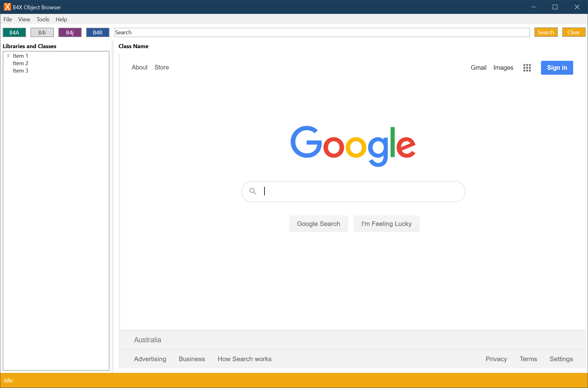Image resolution: width=588 pixels, height=388 pixels.
Task: Select the B4i platform button
Action: (42, 32)
